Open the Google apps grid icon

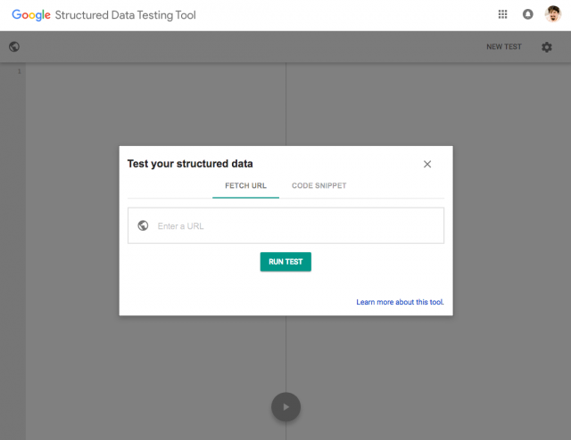coord(502,14)
